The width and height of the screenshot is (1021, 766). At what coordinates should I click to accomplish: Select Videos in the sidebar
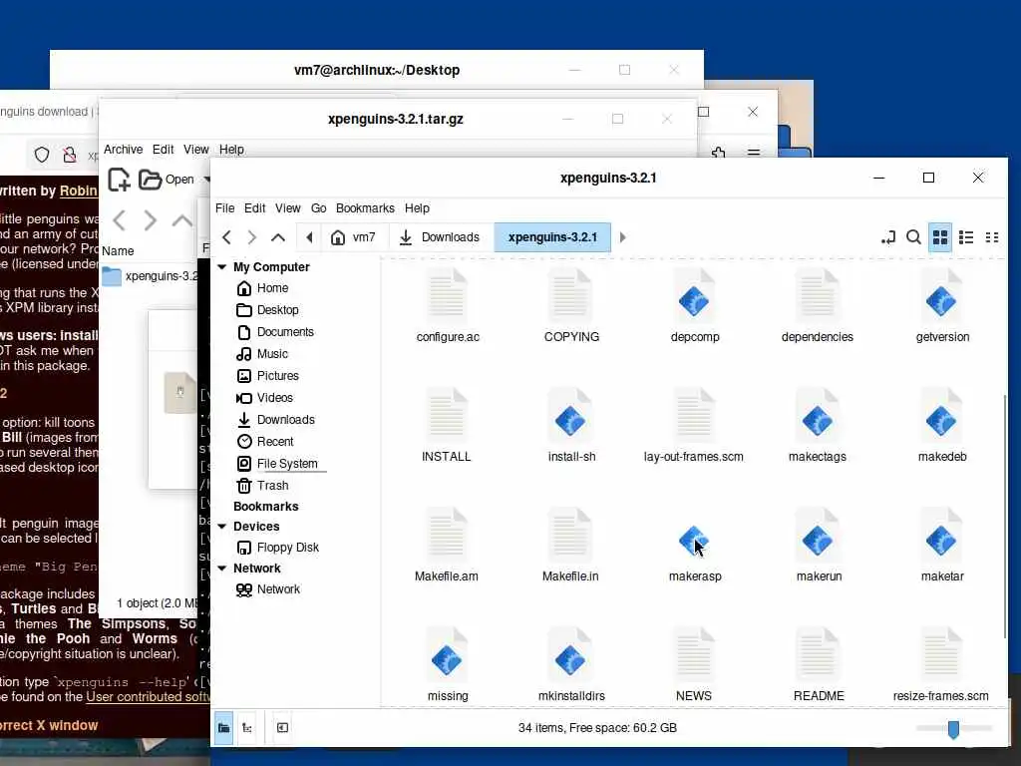click(x=275, y=398)
